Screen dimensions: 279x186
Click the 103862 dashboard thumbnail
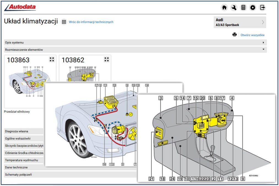click(x=83, y=74)
